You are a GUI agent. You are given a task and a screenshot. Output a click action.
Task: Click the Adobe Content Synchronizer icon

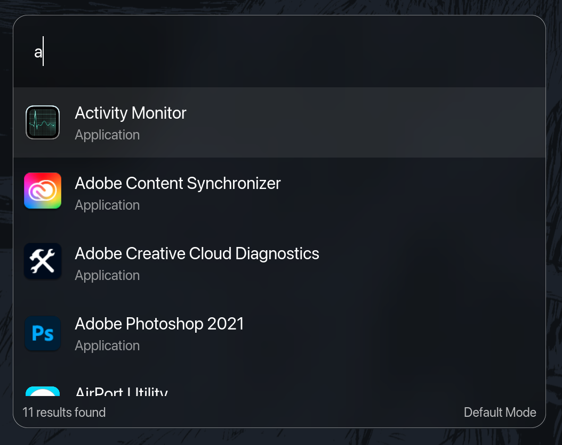pos(43,191)
